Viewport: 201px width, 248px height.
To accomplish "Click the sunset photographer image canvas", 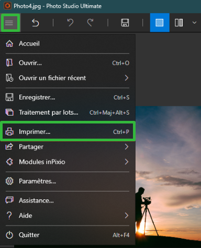I will click(168, 176).
